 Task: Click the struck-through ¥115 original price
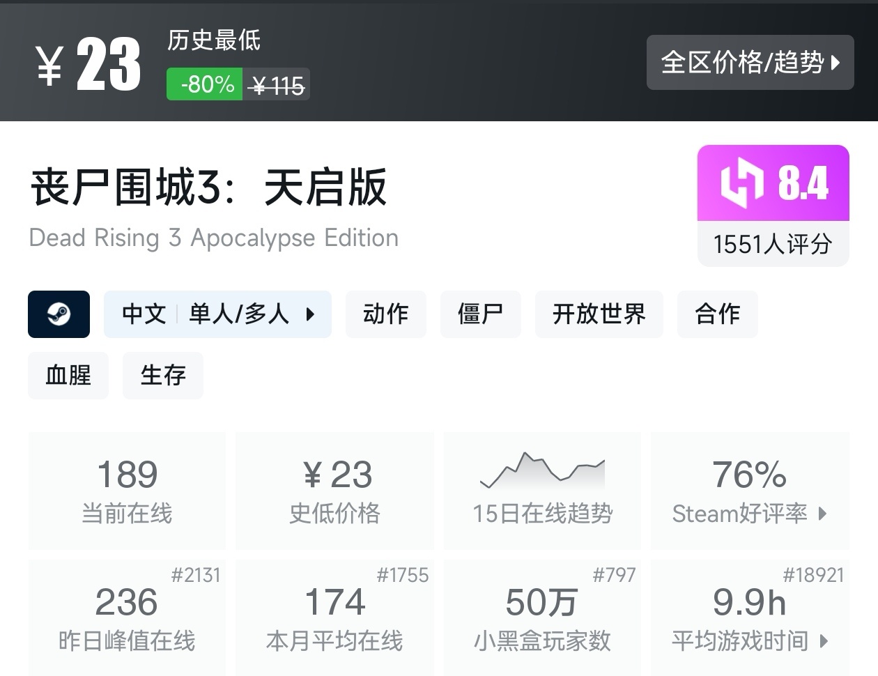(277, 86)
